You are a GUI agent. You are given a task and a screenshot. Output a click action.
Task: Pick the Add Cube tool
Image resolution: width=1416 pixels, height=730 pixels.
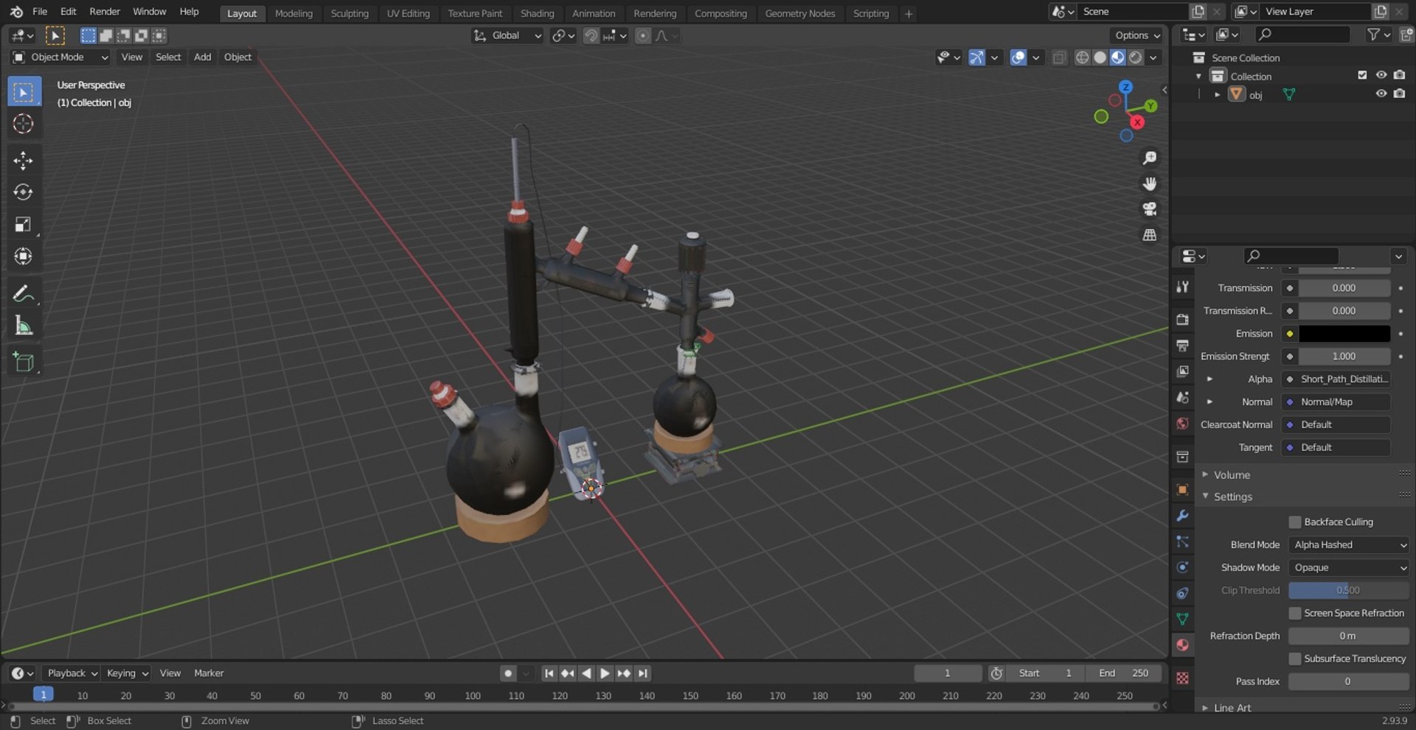click(x=24, y=362)
